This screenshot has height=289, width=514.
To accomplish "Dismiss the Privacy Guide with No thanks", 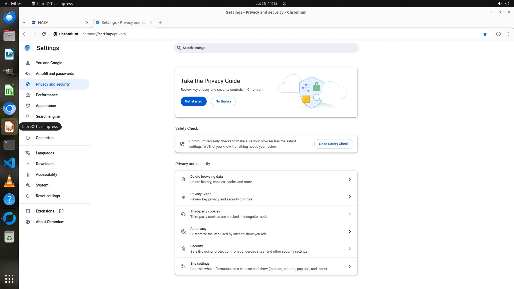I will point(223,101).
